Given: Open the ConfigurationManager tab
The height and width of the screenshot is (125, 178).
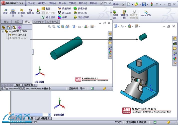Looking at the screenshot, I should pos(14,27).
